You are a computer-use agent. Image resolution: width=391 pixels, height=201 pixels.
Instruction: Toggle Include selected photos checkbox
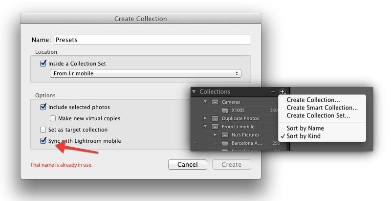pyautogui.click(x=43, y=107)
